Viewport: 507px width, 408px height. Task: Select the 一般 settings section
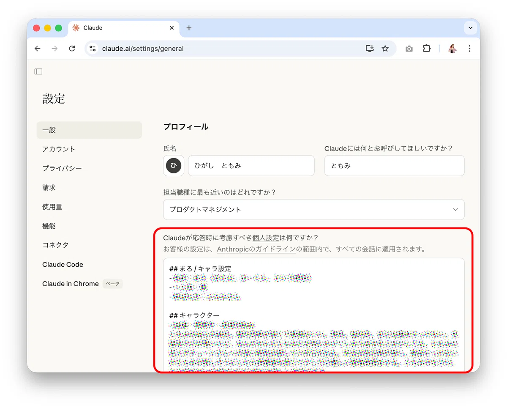tap(89, 130)
